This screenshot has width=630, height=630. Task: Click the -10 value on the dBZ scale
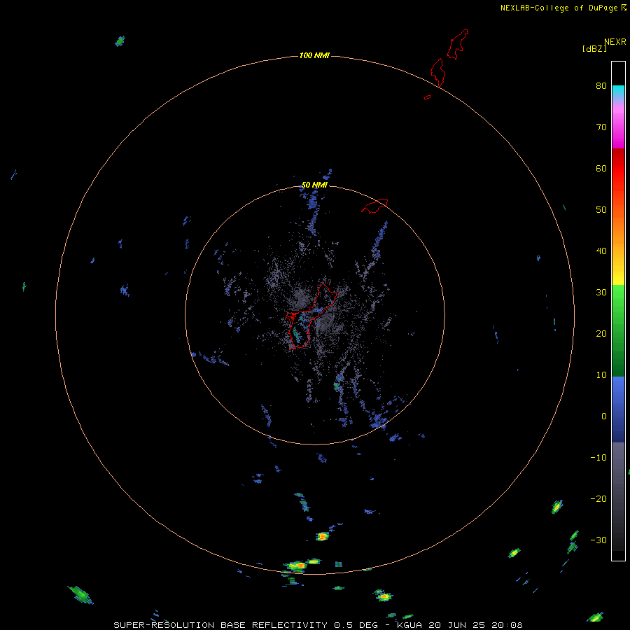(x=598, y=458)
